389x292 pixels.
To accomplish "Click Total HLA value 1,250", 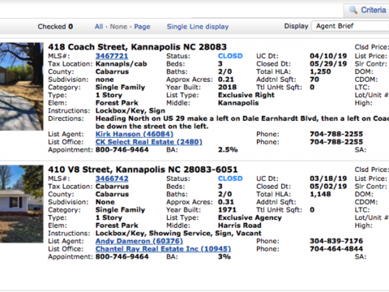I will pos(320,71).
